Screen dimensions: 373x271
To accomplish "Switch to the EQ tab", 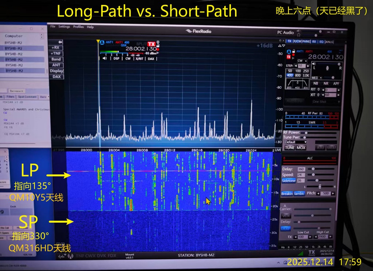I will tap(321, 42).
